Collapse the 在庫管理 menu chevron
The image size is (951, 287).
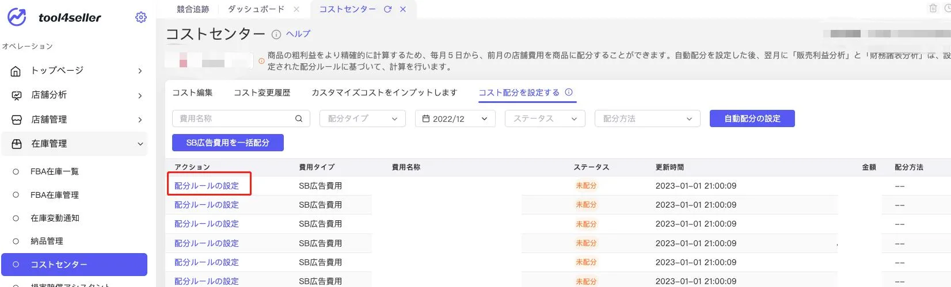tap(140, 144)
